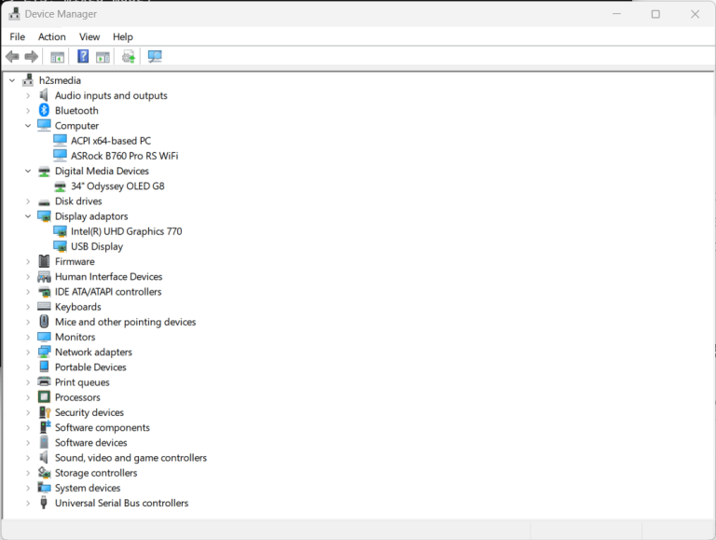Click the Mice and other pointing devices icon
Image resolution: width=716 pixels, height=540 pixels.
(44, 322)
